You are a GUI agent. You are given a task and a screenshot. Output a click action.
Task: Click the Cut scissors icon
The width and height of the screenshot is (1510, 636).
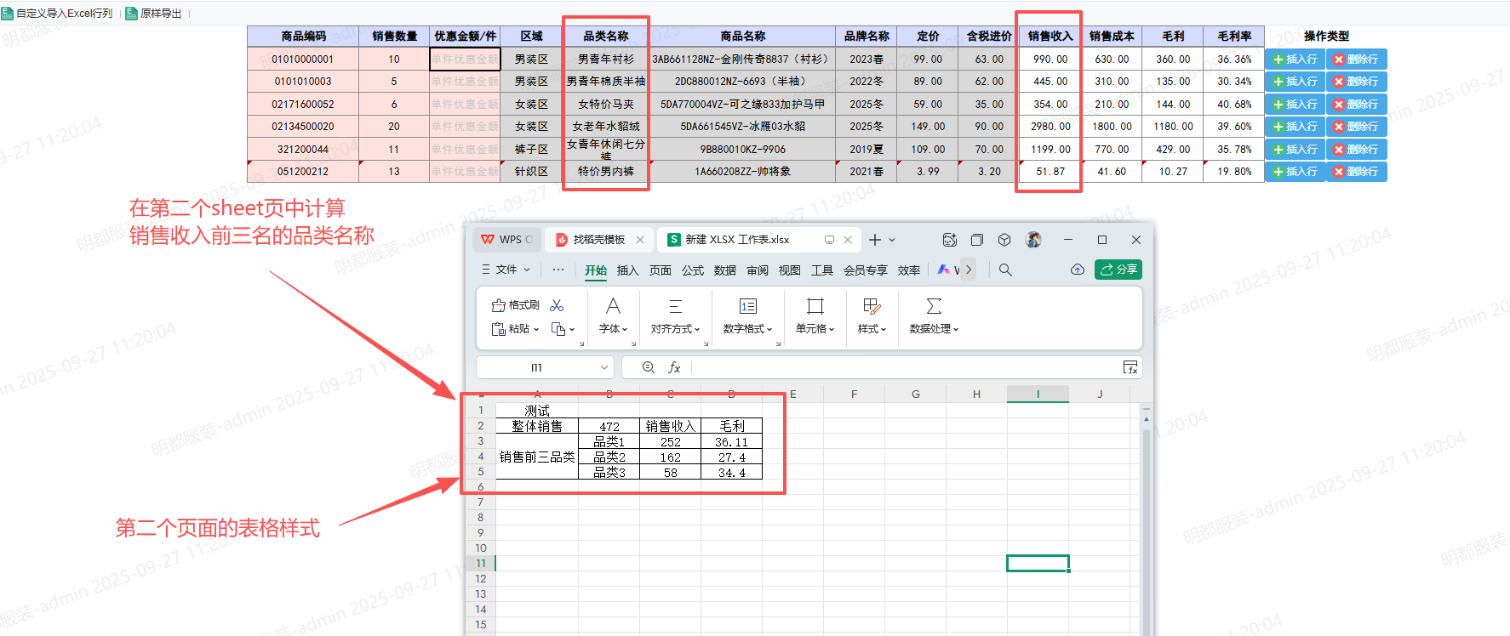click(557, 305)
